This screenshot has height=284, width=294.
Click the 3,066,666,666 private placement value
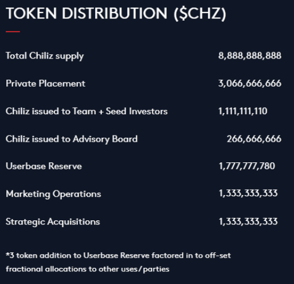point(250,83)
